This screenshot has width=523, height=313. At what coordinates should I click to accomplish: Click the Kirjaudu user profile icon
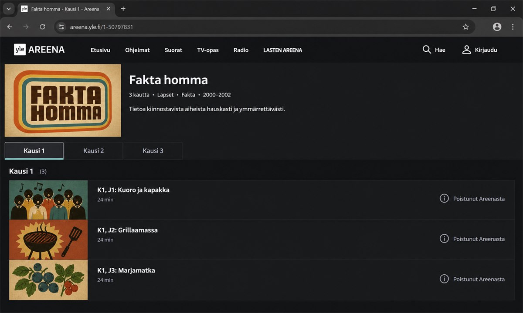click(466, 50)
